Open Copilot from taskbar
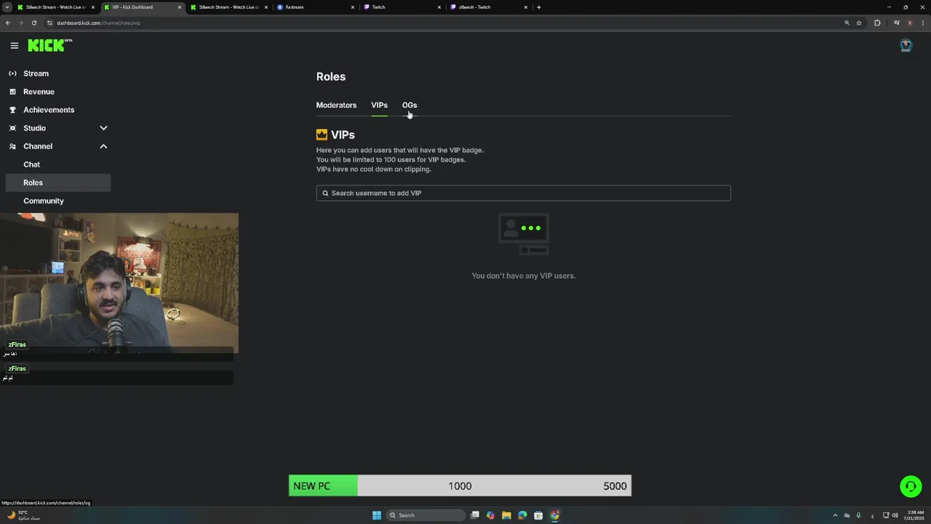The image size is (931, 524). point(490,515)
